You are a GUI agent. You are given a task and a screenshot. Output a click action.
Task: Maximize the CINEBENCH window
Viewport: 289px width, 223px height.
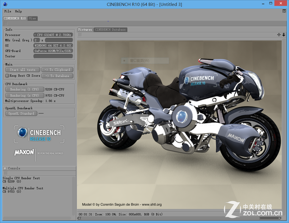coord(270,4)
